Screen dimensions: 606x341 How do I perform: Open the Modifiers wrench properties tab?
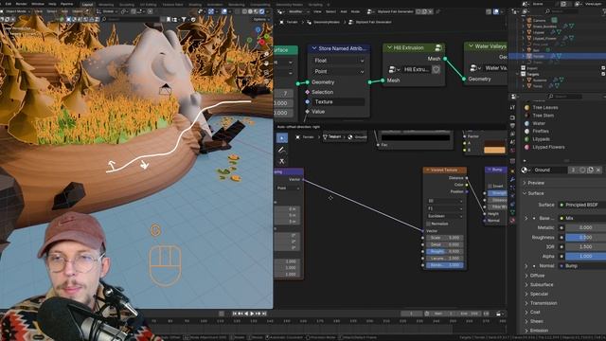point(512,180)
